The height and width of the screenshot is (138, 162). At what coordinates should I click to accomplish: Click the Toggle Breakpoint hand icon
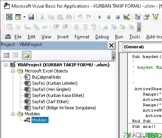pyautogui.click(x=76, y=27)
